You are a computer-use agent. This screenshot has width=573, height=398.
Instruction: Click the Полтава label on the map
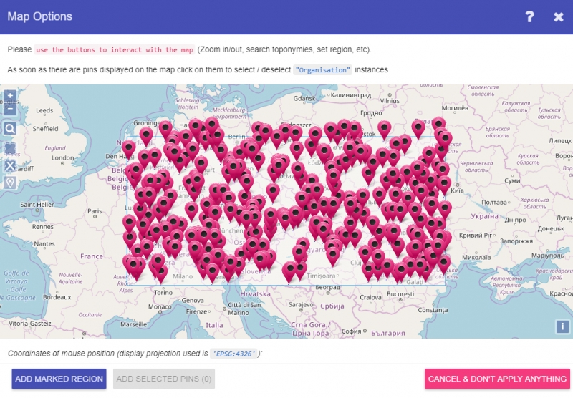tap(494, 203)
